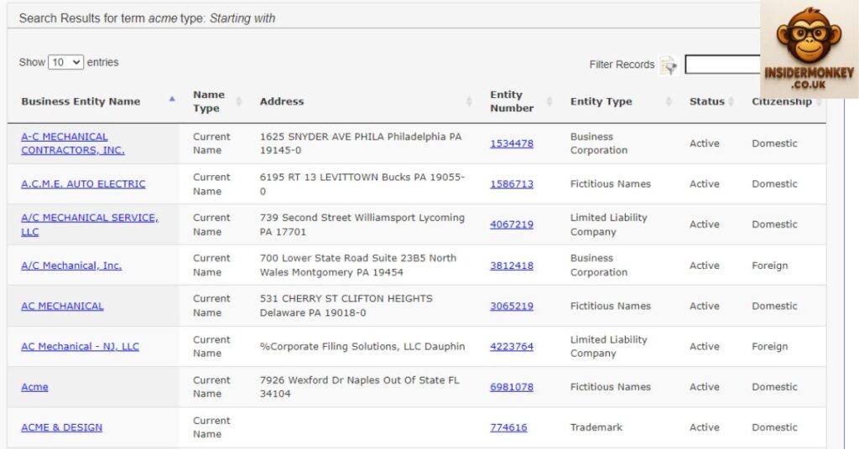Open the A.C.M.E. AUTO ELECTRIC entity
This screenshot has height=449, width=859.
click(x=83, y=183)
